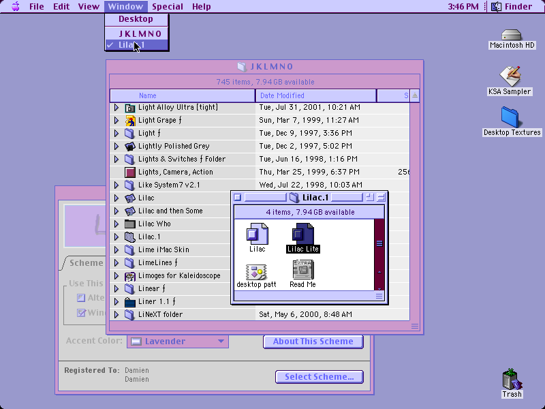Select the Lilac Lite file icon

(303, 234)
